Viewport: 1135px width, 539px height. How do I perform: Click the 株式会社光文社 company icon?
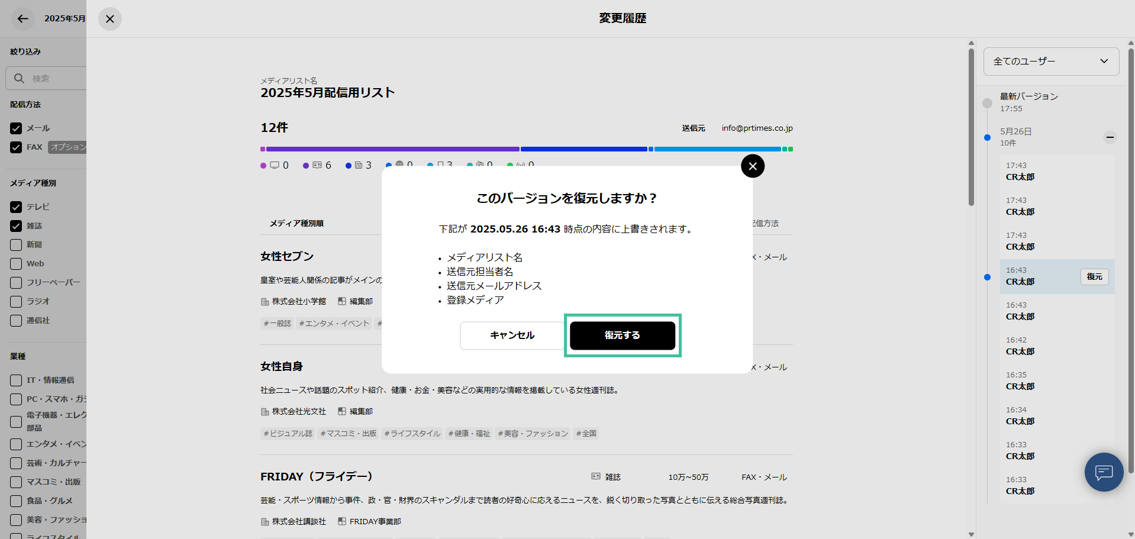coord(265,412)
